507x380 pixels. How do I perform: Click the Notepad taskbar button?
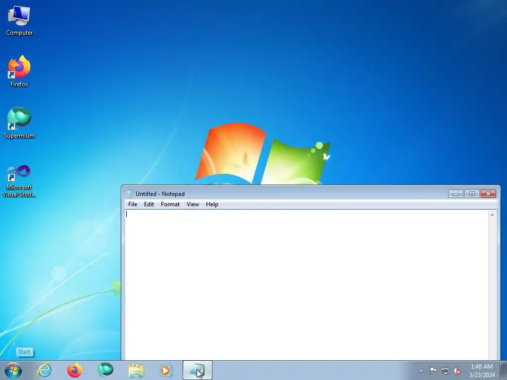pyautogui.click(x=198, y=370)
